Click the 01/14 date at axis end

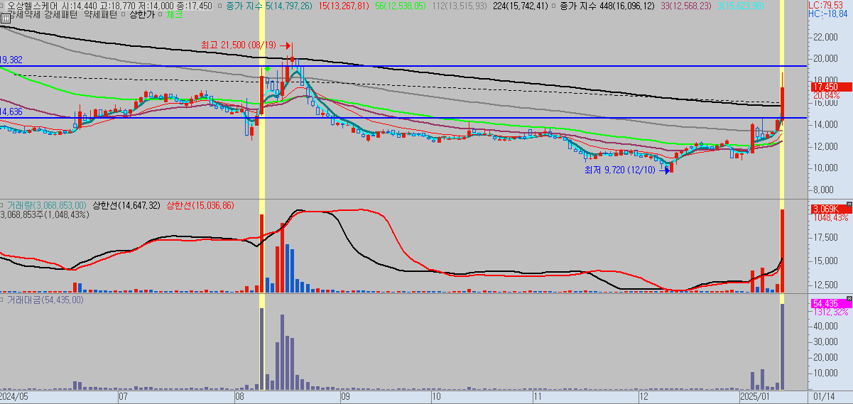pos(824,397)
